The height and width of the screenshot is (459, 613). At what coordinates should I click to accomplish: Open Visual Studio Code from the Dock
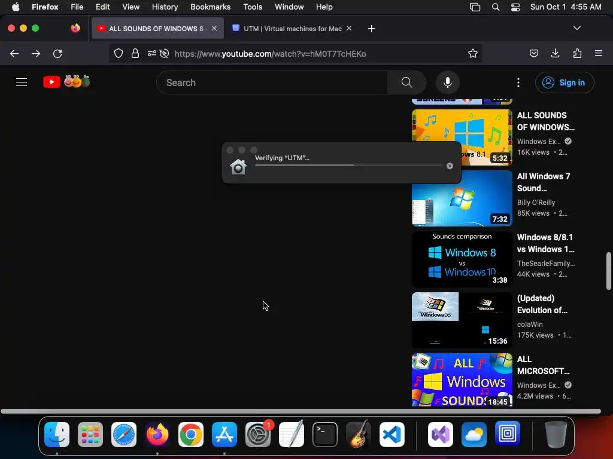(392, 434)
